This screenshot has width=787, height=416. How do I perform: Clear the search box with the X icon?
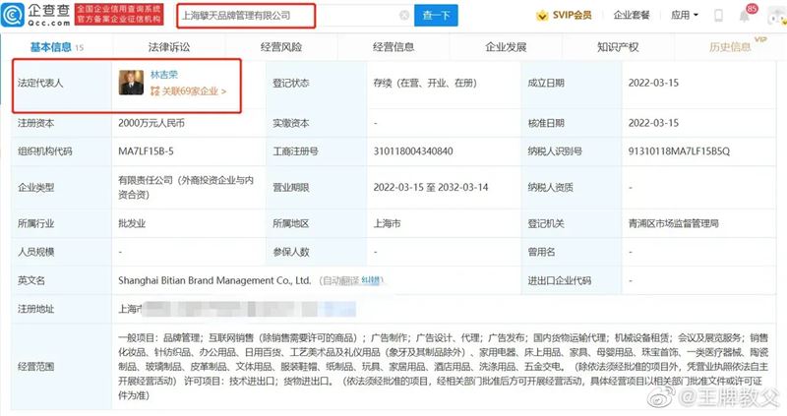[404, 15]
